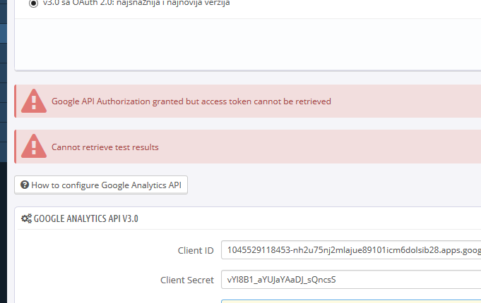The width and height of the screenshot is (481, 303).
Task: Click the gears icon beside Google Analytics API V3.0
Action: (26, 218)
